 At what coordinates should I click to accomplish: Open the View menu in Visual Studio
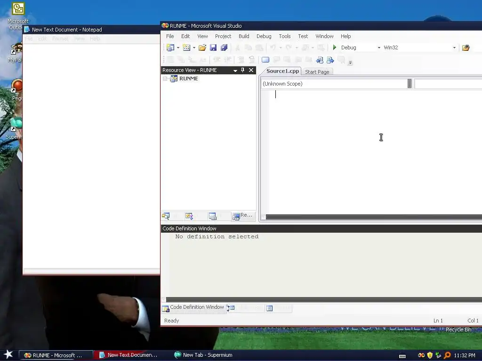click(202, 36)
